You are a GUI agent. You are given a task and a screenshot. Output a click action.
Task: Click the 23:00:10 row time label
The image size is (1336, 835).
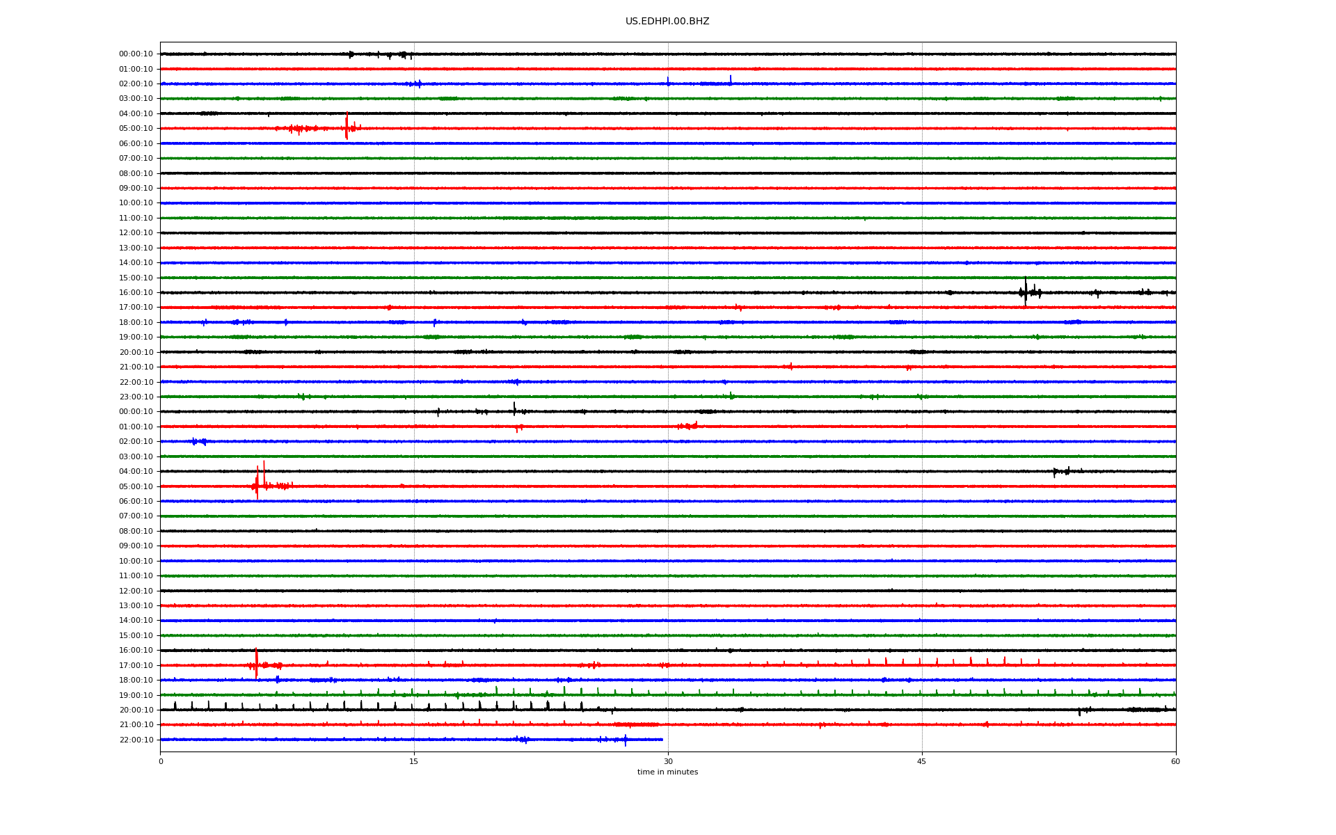(x=136, y=397)
